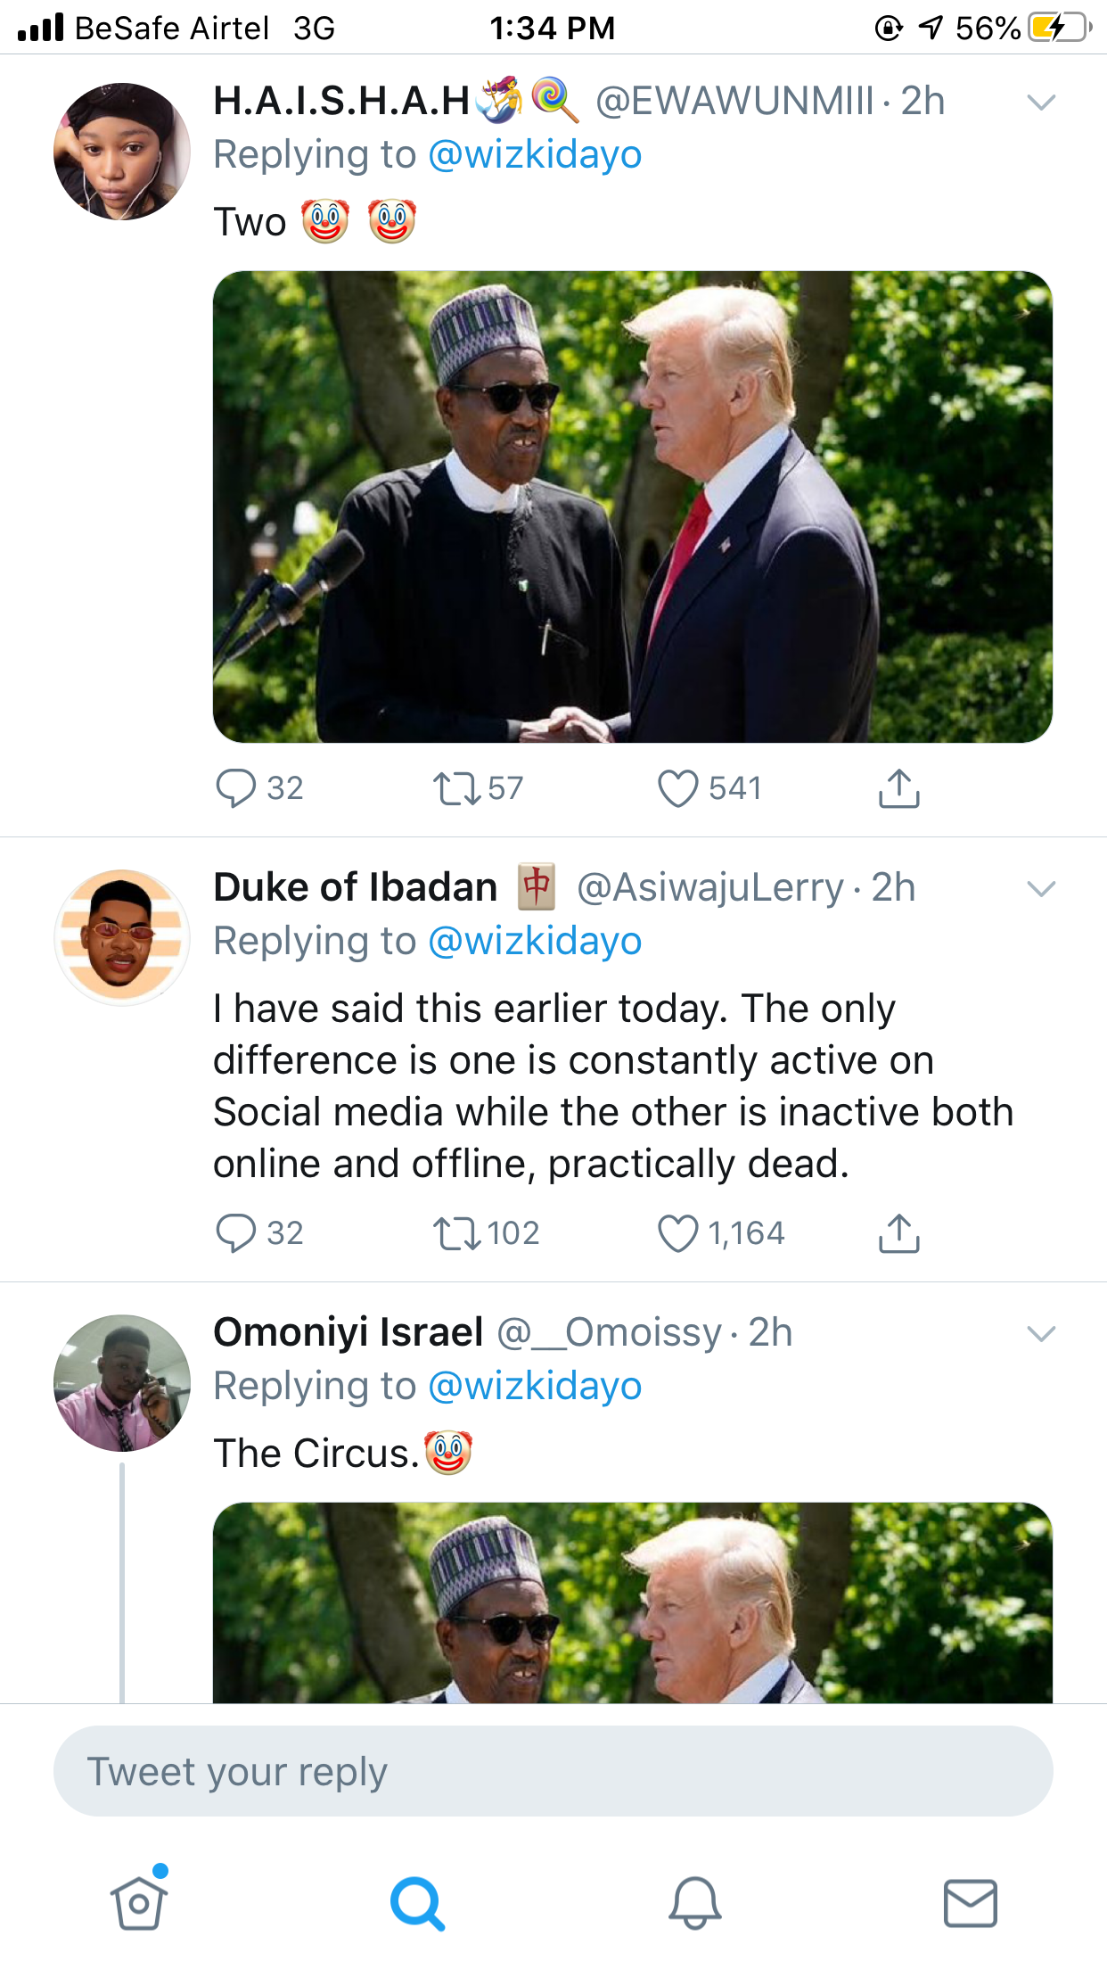View the photo in H.A.I.S.H.A.H's tweet
This screenshot has width=1107, height=1969.
[x=632, y=507]
